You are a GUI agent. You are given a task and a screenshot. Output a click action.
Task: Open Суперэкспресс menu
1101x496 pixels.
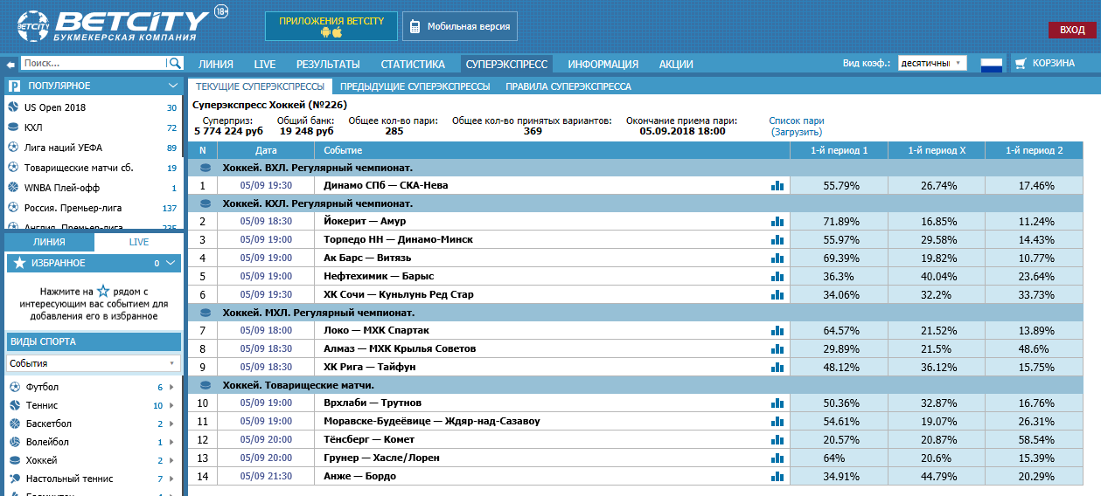point(507,64)
